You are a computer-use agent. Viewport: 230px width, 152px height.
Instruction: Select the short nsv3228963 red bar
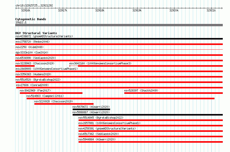point(25,66)
